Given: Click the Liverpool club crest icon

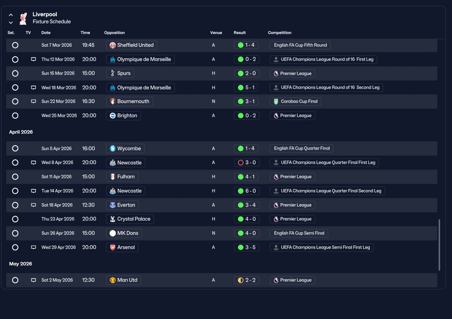Looking at the screenshot, I should (23, 18).
